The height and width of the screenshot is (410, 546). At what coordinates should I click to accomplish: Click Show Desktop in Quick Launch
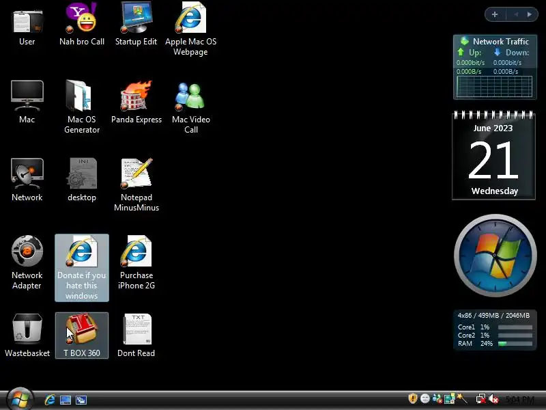coord(66,400)
